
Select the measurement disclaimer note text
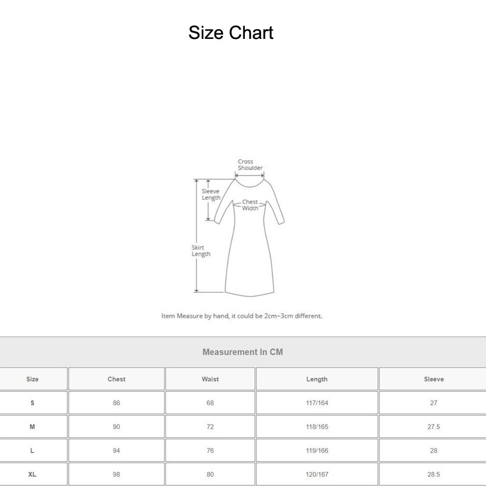[x=242, y=315]
